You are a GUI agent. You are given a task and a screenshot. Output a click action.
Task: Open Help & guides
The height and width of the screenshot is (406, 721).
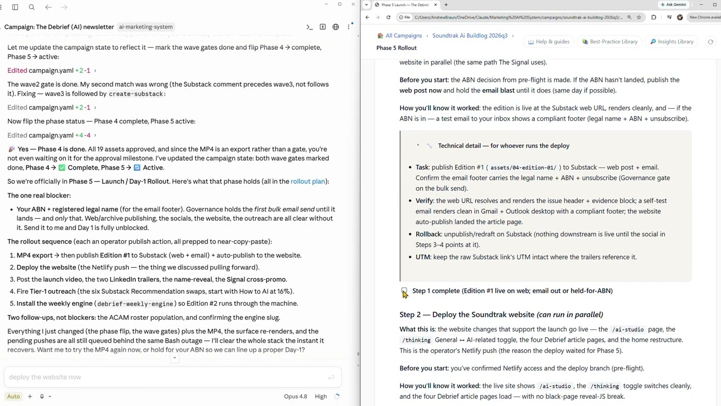pos(549,42)
